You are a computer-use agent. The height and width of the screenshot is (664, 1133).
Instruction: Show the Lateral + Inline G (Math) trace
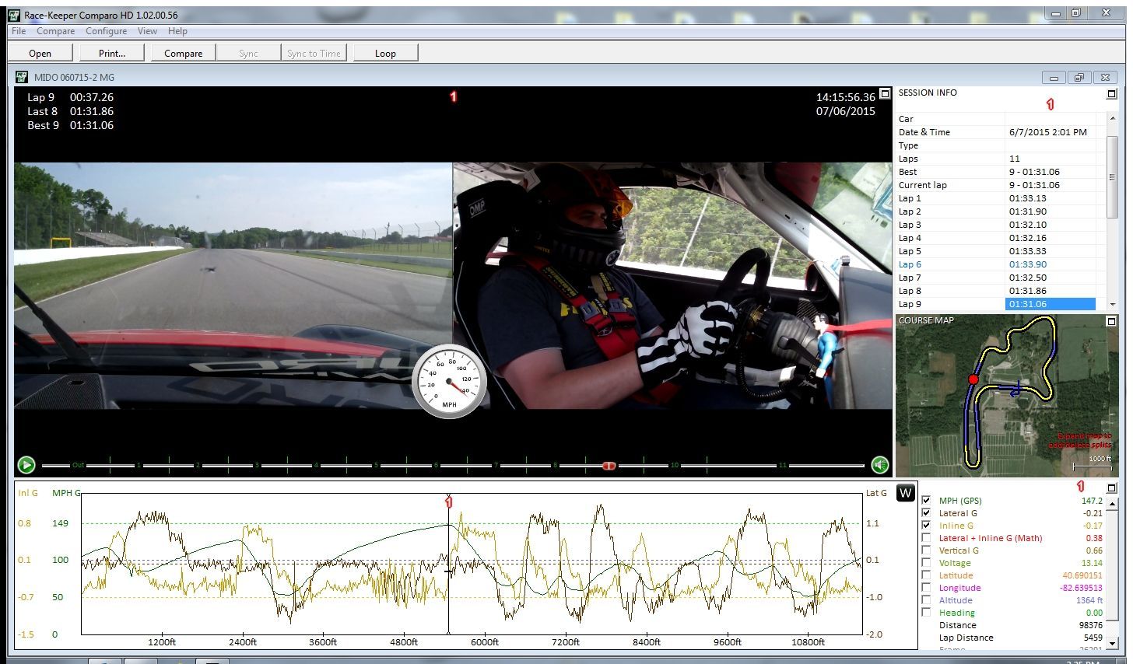926,537
